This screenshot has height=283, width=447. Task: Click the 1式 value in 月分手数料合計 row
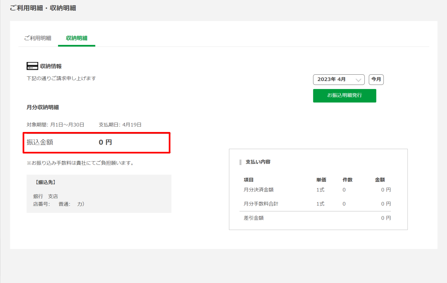click(320, 204)
